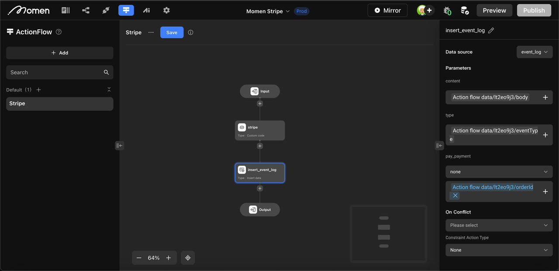The height and width of the screenshot is (271, 559).
Task: Click the search magnifier icon
Action: 106,72
